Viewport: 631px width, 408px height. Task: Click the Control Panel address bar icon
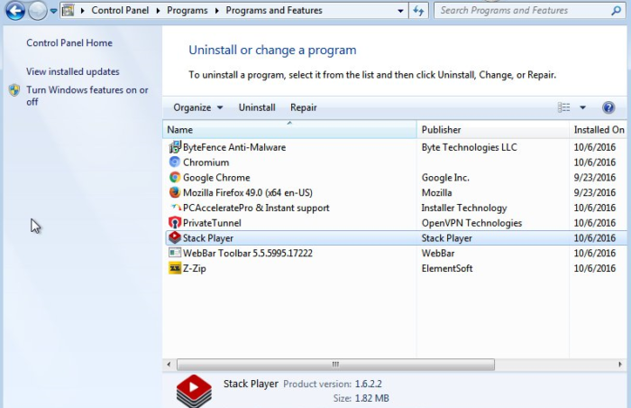(68, 11)
